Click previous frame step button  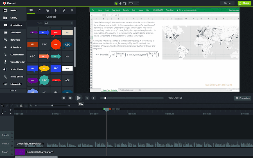pos(64,98)
